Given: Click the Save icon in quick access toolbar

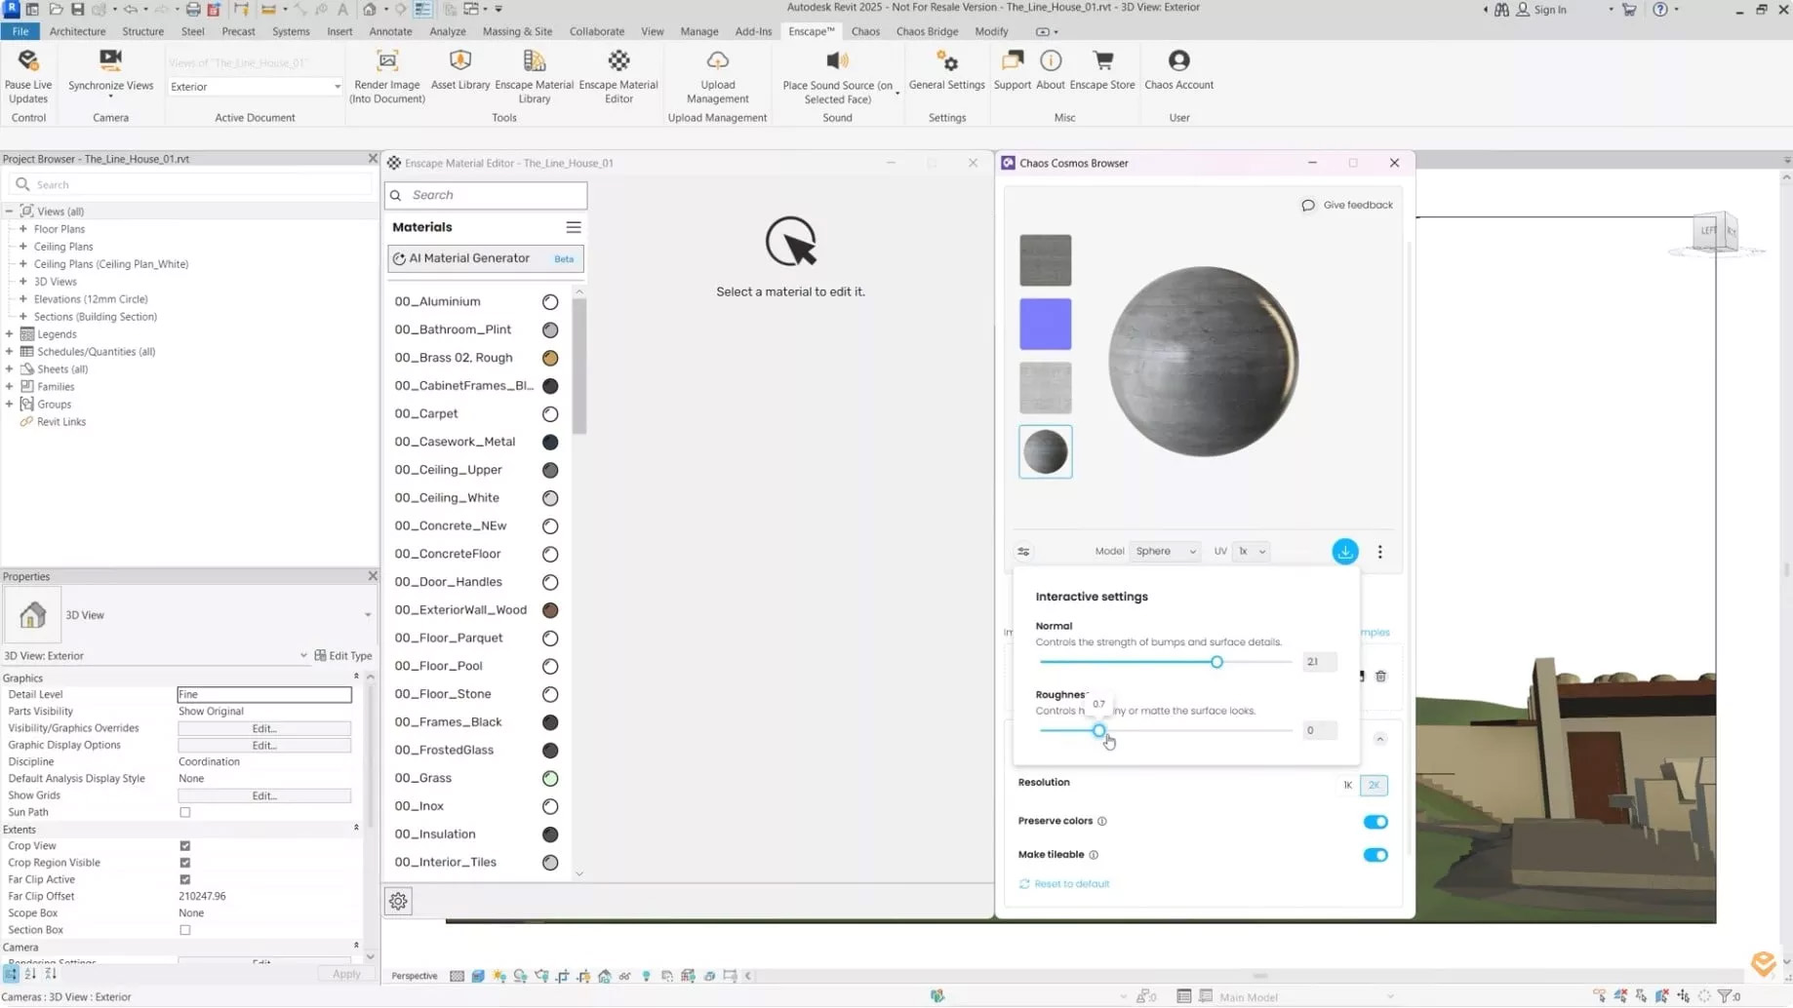Looking at the screenshot, I should 77,10.
